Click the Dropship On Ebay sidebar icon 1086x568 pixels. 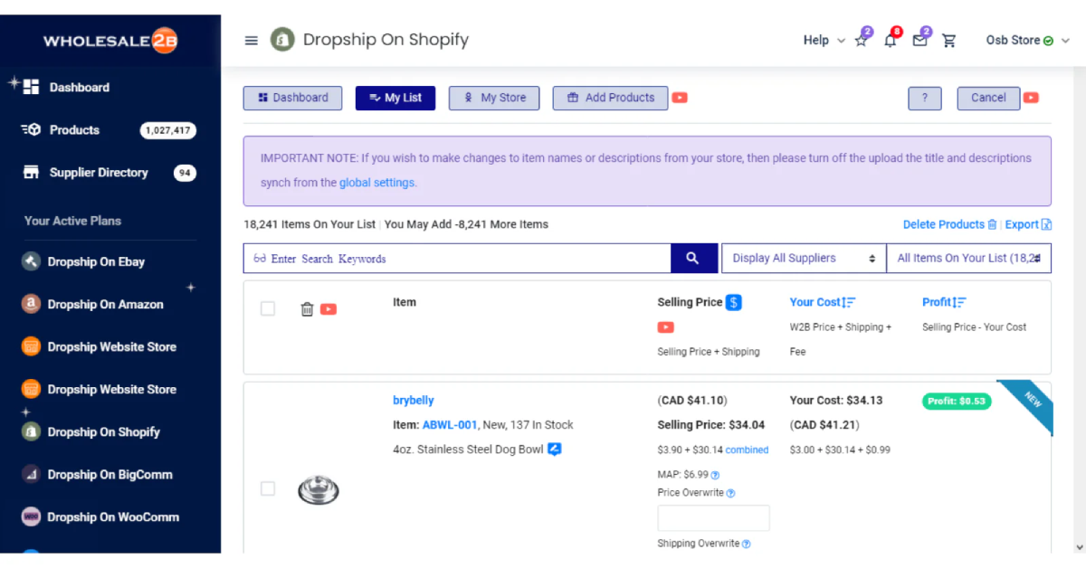pyautogui.click(x=32, y=261)
